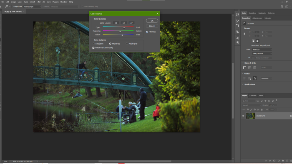Open the Filter menu
This screenshot has height=164, width=292.
(x=38, y=2)
